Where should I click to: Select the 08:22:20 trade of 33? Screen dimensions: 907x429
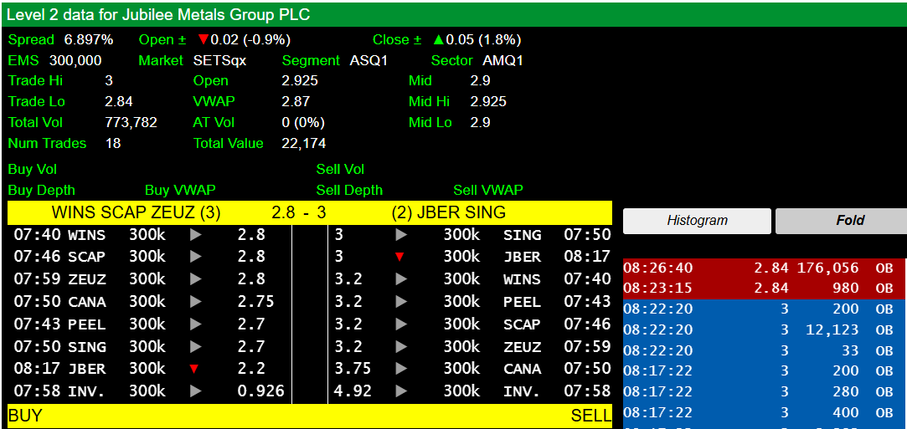(x=765, y=350)
